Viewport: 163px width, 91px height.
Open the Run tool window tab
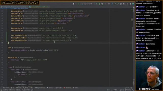tap(31, 88)
